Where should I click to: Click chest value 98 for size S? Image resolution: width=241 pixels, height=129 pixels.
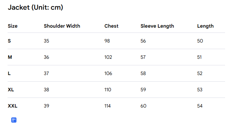[107, 41]
